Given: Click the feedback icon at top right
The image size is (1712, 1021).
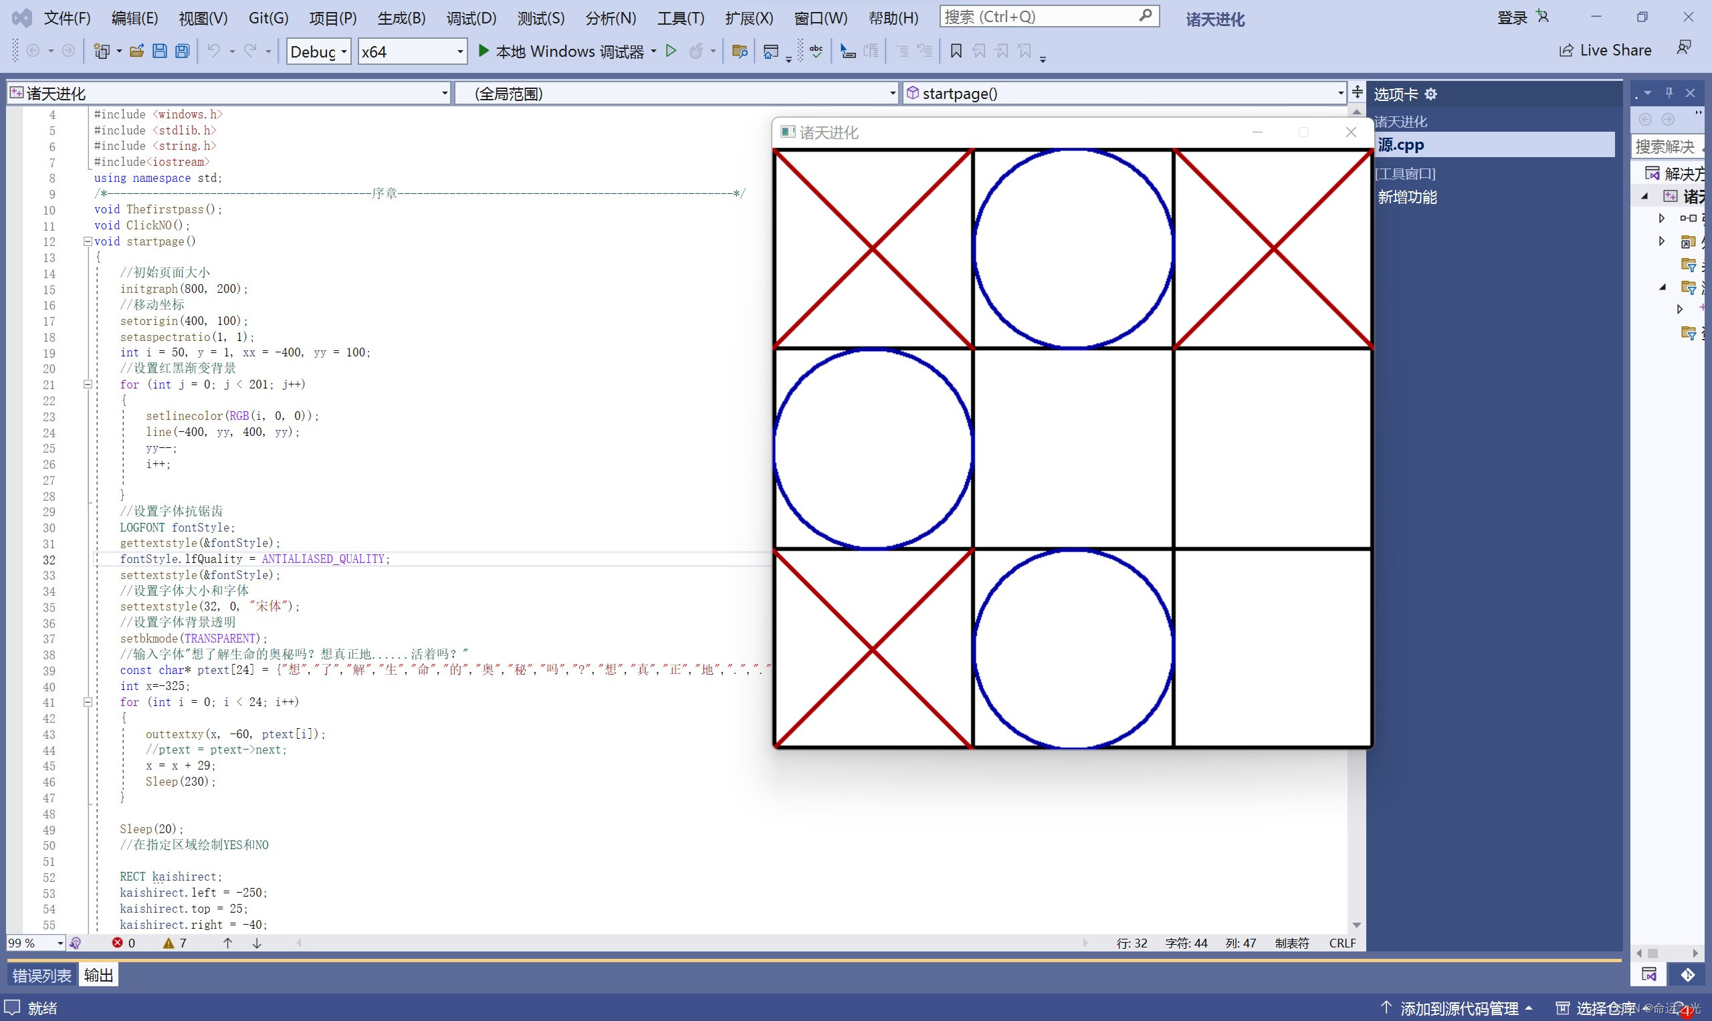Looking at the screenshot, I should click(1684, 48).
